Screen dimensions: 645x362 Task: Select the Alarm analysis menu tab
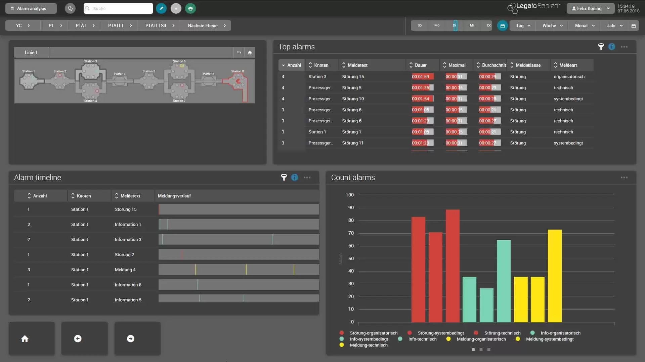31,8
